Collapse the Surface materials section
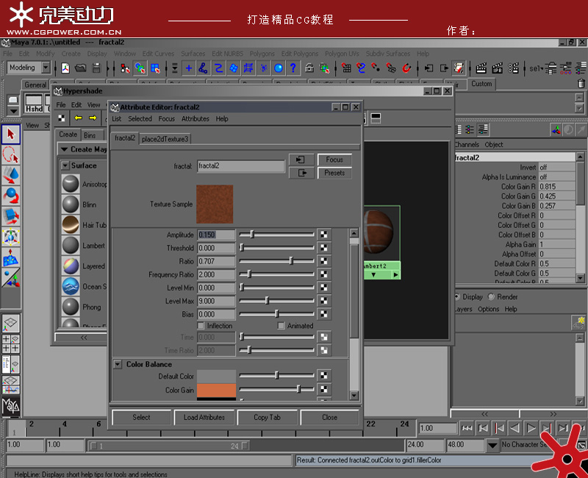The width and height of the screenshot is (588, 478). pos(65,165)
